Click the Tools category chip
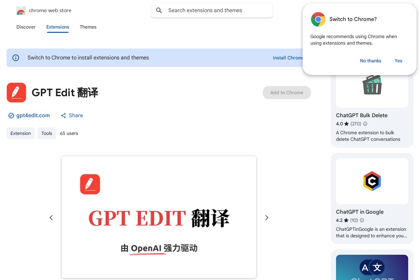The height and width of the screenshot is (280, 420). pyautogui.click(x=47, y=133)
